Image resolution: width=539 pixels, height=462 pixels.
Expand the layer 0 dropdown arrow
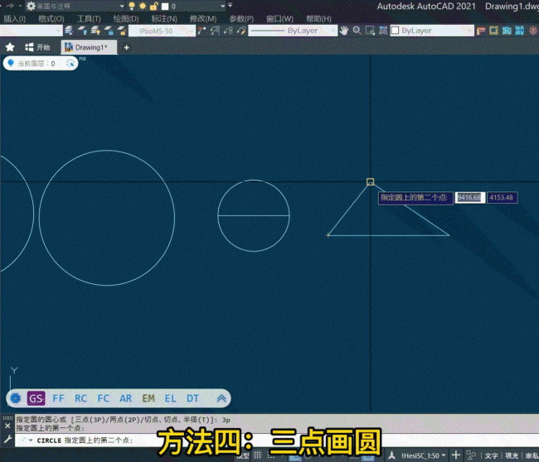click(223, 6)
